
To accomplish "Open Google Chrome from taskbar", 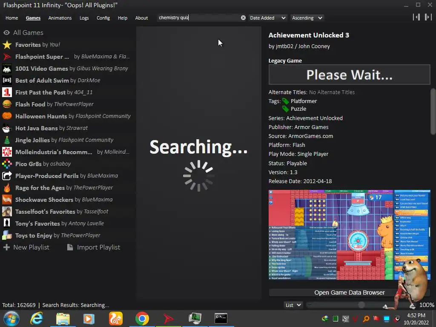I will pos(142,318).
